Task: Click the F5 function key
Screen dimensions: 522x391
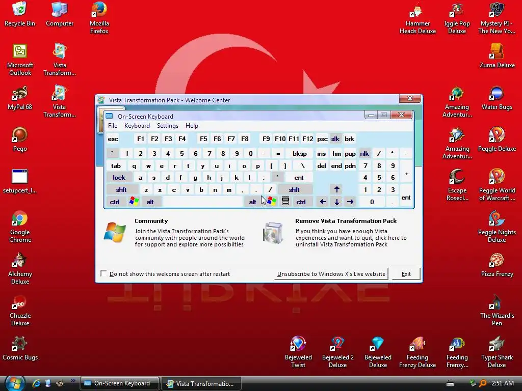Action: tap(203, 138)
